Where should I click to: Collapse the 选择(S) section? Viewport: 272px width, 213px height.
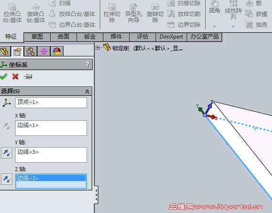87,91
